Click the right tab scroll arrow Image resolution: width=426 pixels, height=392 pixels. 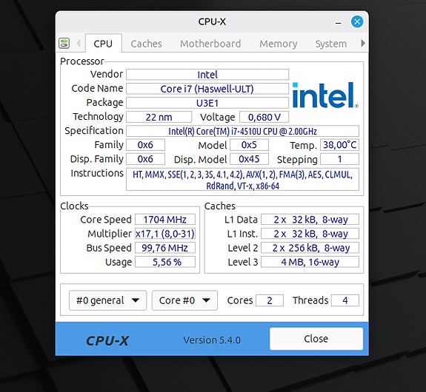tap(363, 43)
